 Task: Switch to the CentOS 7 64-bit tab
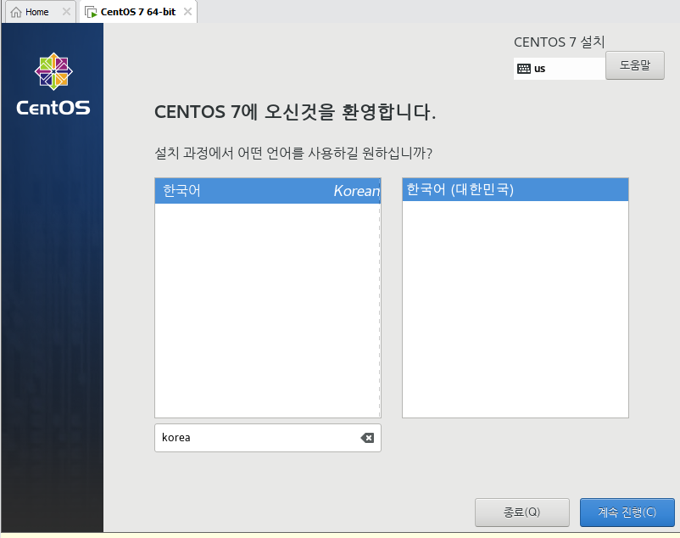click(x=138, y=12)
